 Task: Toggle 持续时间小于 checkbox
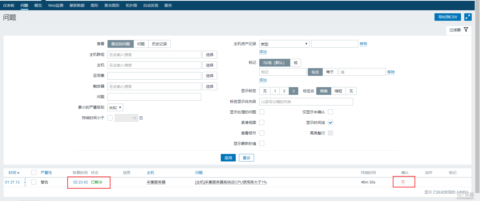pyautogui.click(x=110, y=118)
